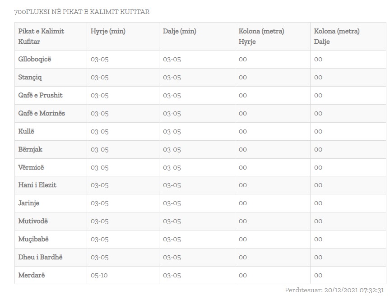Click the Mutivodë row name
The width and height of the screenshot is (390, 304).
click(x=33, y=221)
